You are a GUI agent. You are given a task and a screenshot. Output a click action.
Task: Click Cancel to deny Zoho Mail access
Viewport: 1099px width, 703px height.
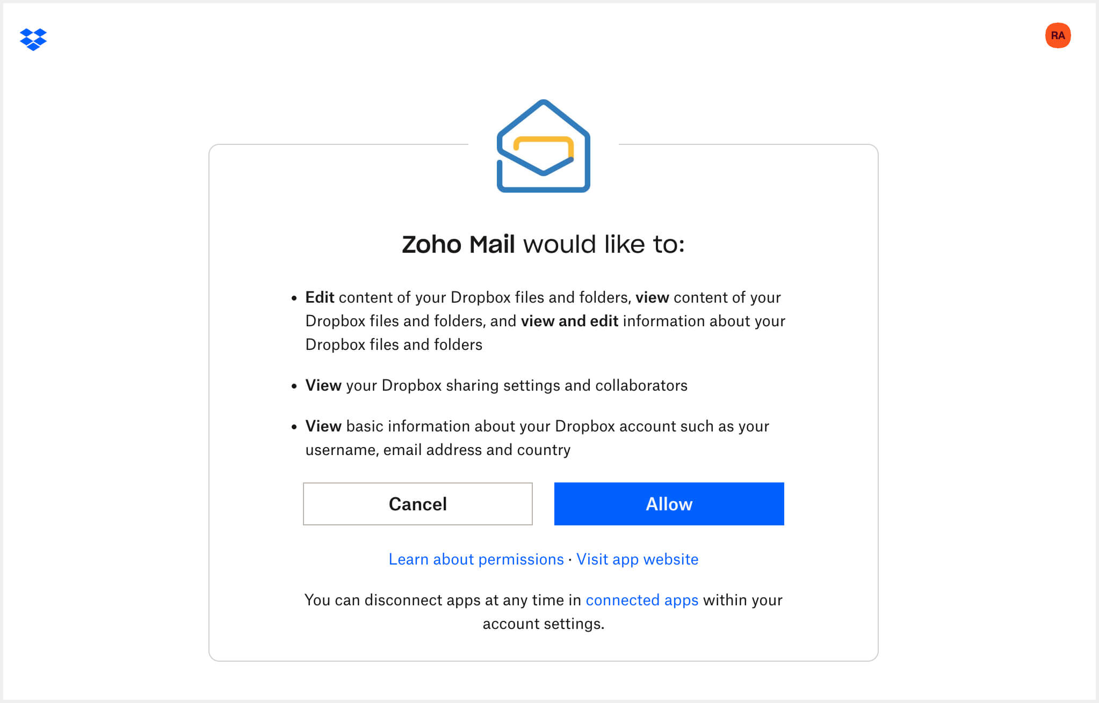pyautogui.click(x=417, y=503)
